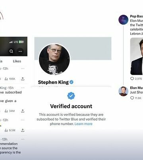Viewport: 143px width, 160px height.
Task: Follow the Learn more link
Action: pyautogui.click(x=83, y=124)
